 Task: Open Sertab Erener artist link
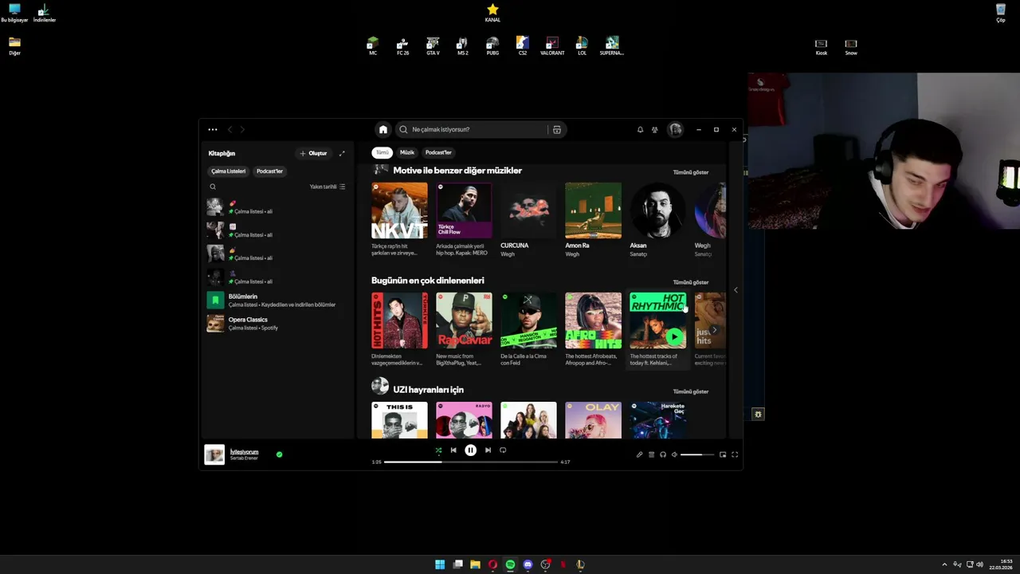click(244, 458)
